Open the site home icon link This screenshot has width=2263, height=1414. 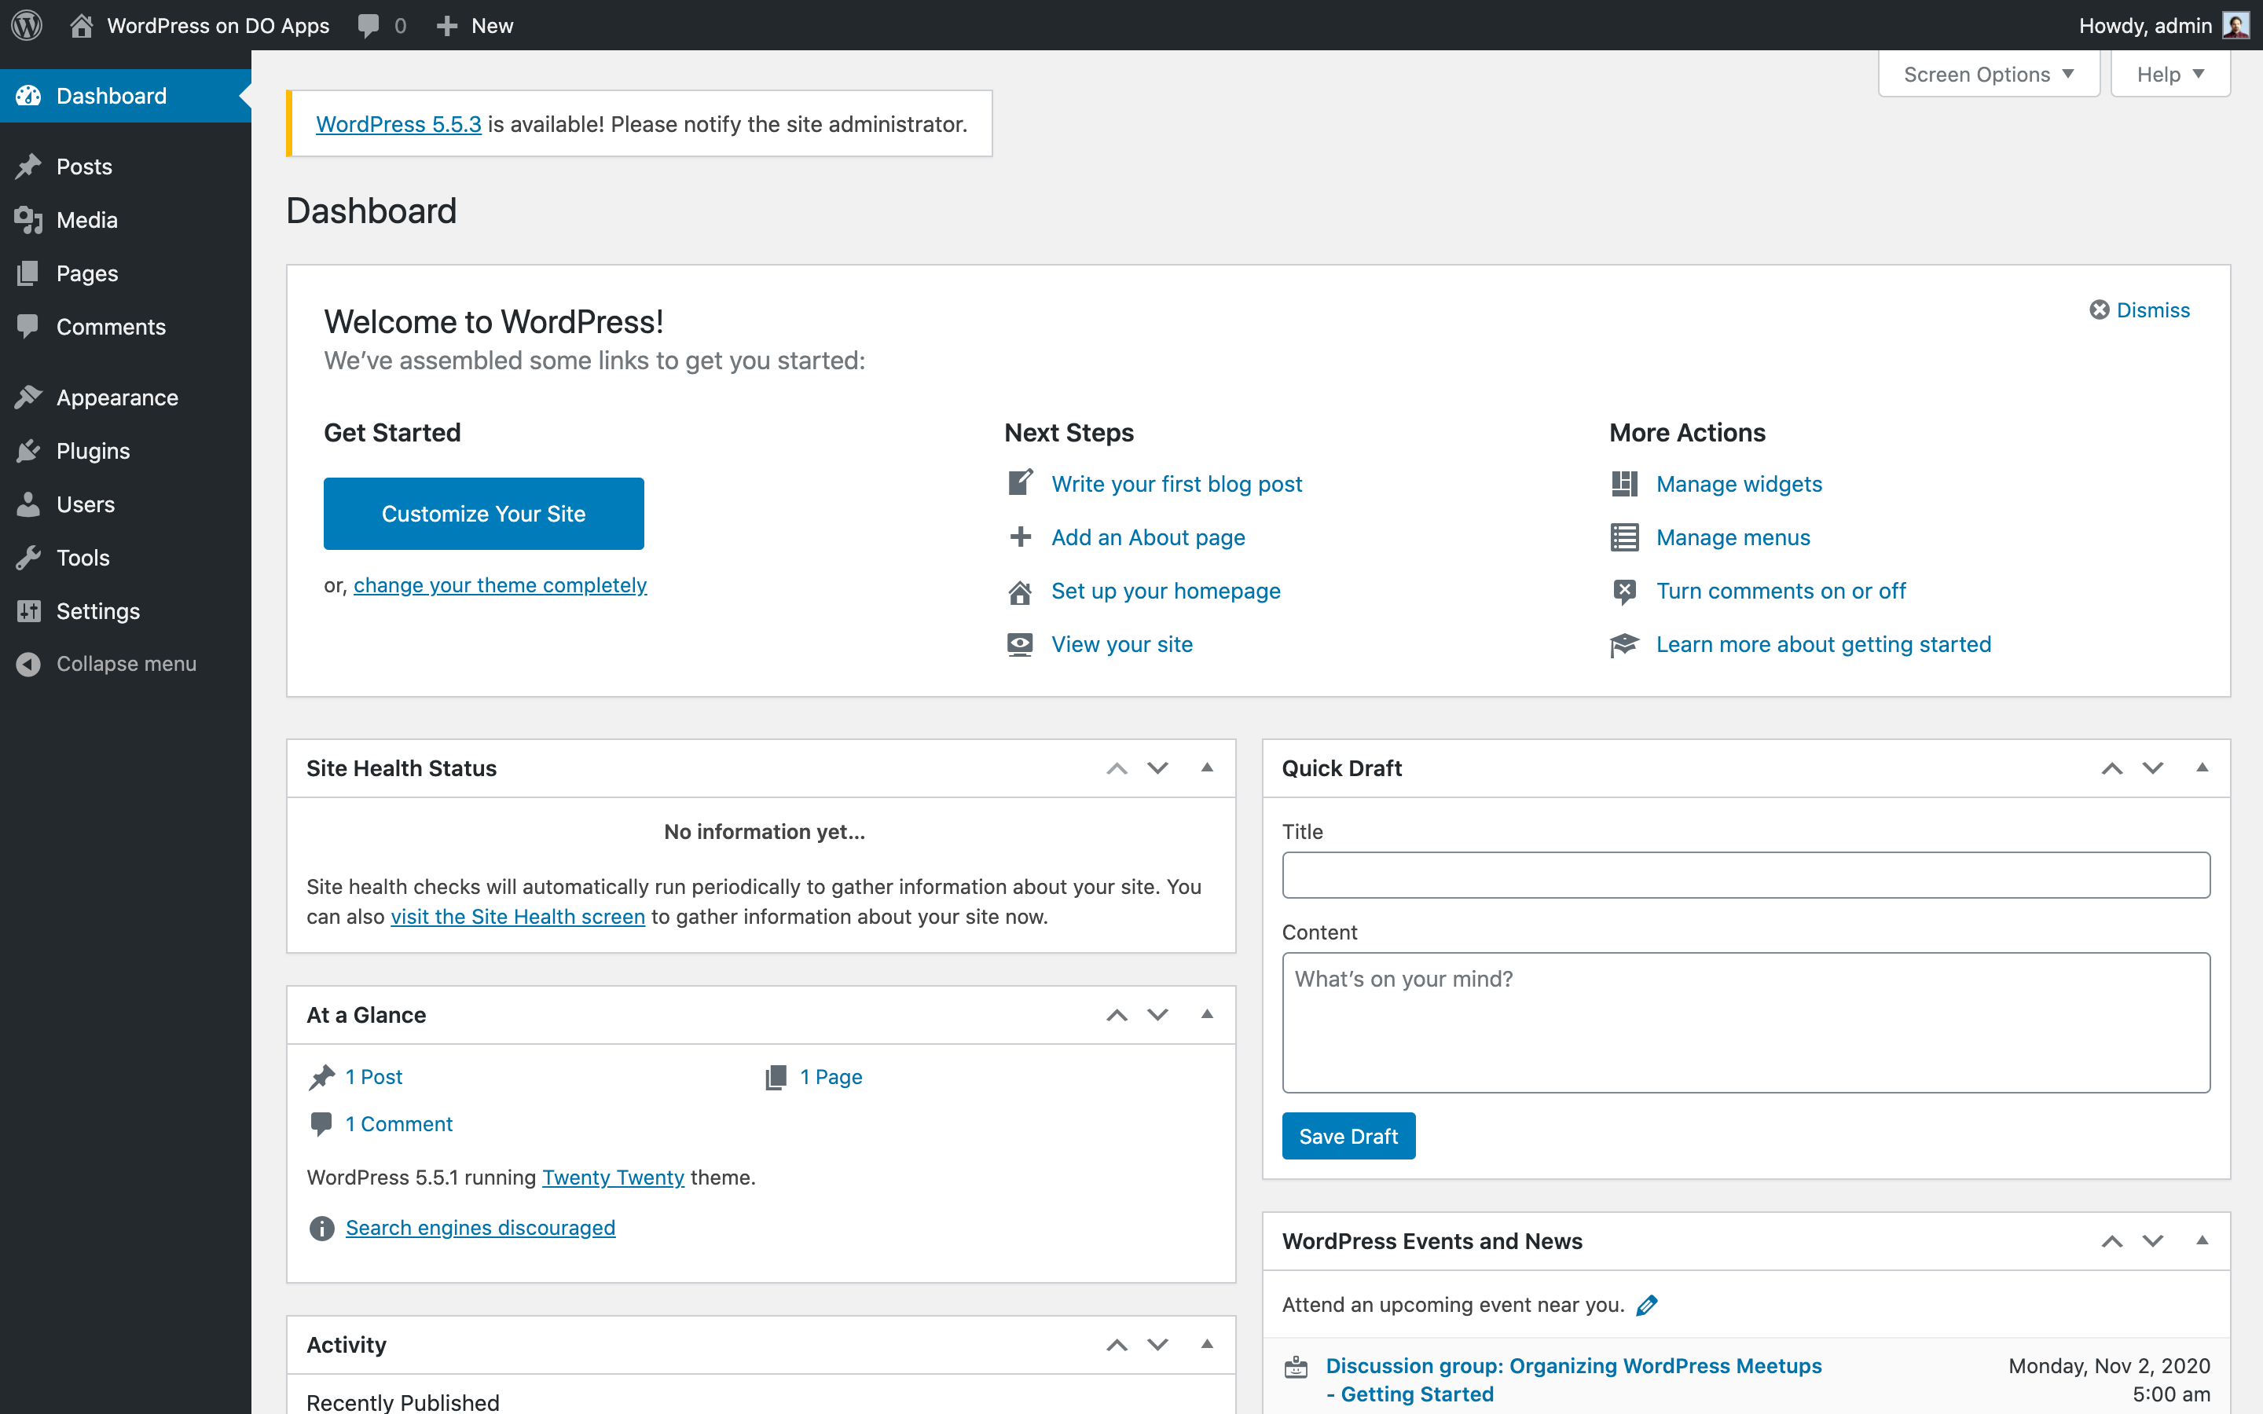[x=82, y=25]
